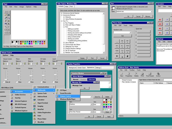Click Save As button in Display Properties

pos(98,97)
